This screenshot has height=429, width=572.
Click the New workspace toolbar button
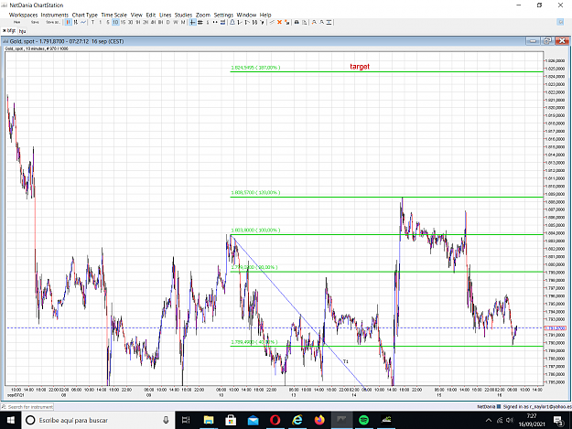(16, 22)
